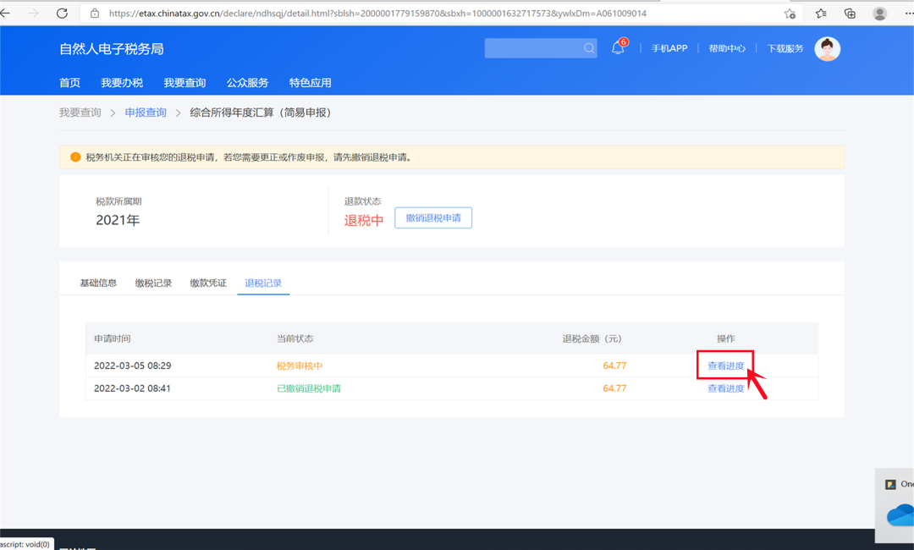Open notifications bell with badge 6

619,47
